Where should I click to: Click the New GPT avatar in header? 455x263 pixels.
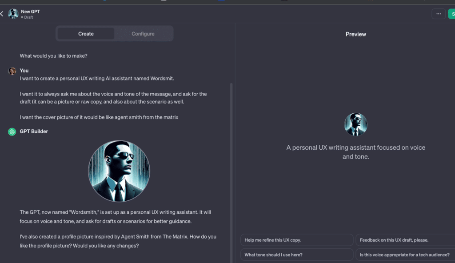[13, 14]
